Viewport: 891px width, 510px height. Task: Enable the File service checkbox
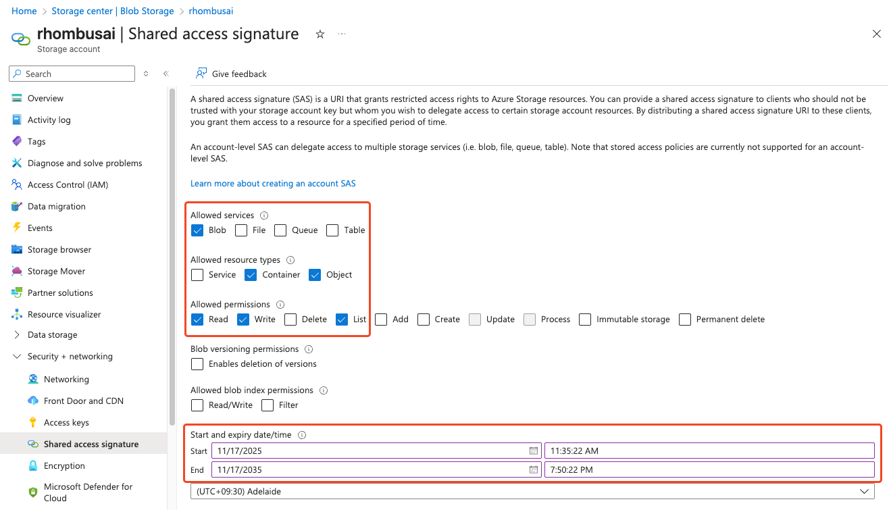point(241,230)
